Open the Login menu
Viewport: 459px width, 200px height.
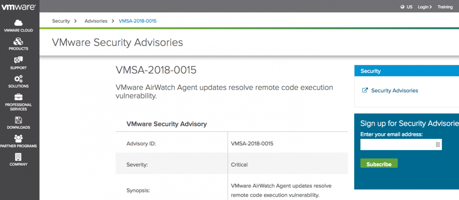[x=425, y=7]
